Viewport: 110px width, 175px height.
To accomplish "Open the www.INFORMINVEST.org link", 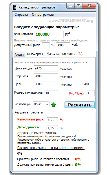I will pyautogui.click(x=71, y=21).
